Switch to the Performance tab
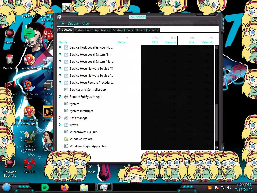Viewport: 257px width, 193px height. (83, 30)
